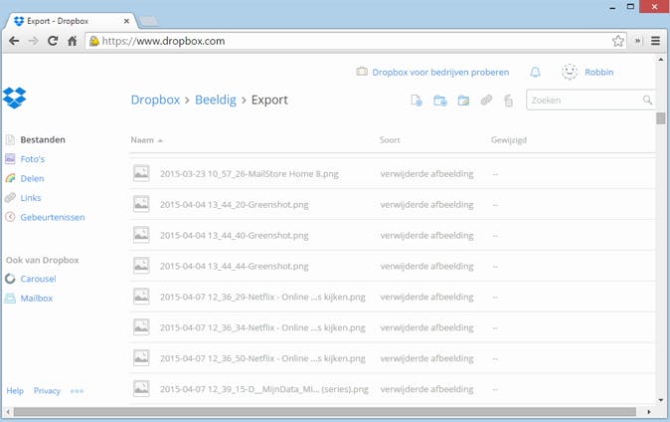
Task: Click the magnifier icon in the Zoeken box
Action: [x=647, y=101]
